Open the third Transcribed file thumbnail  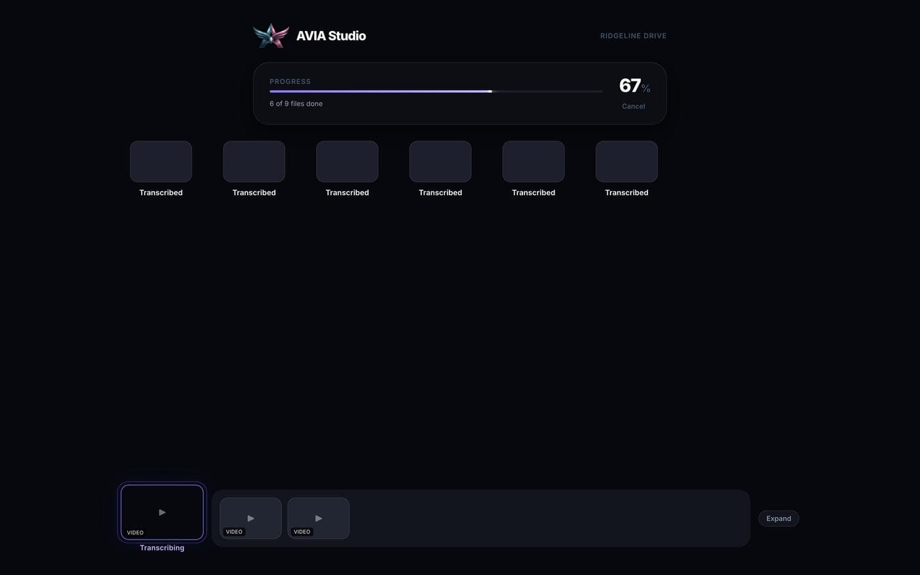pos(347,162)
